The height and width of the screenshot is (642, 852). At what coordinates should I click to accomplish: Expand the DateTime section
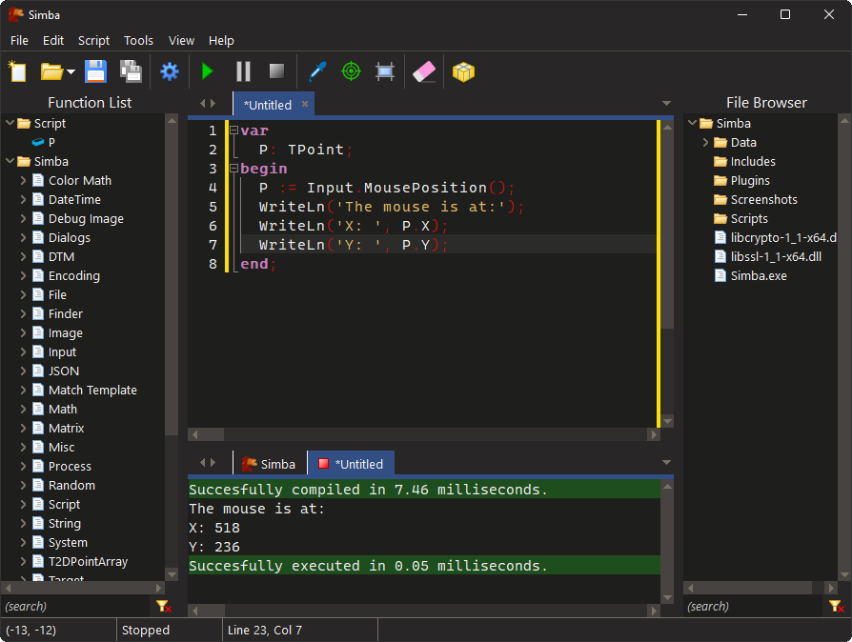23,199
